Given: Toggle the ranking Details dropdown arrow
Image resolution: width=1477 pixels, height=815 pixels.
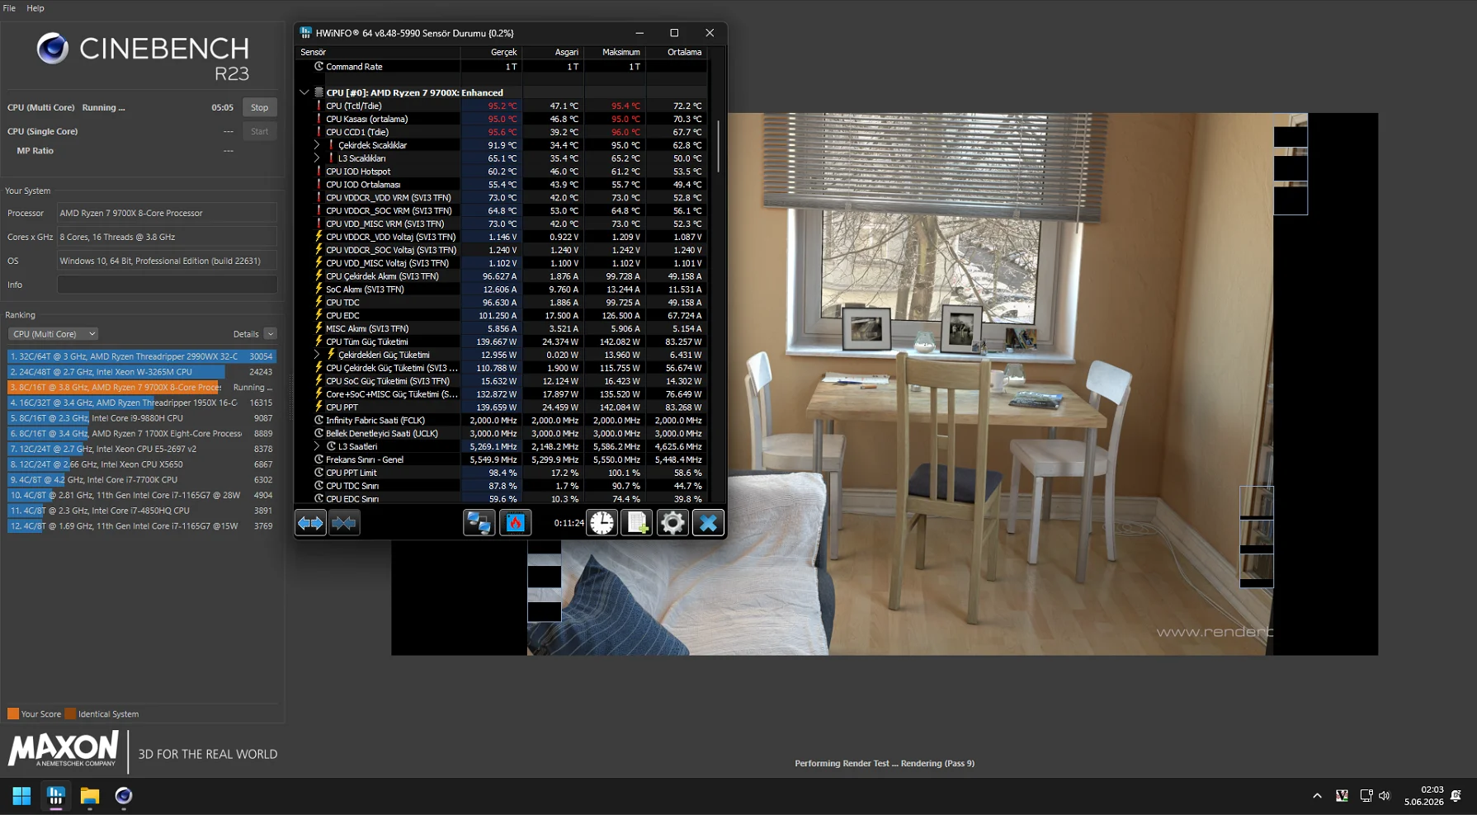Looking at the screenshot, I should (270, 334).
